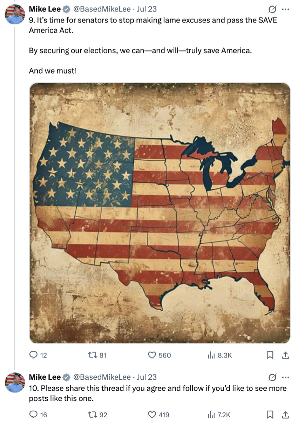This screenshot has height=424, width=298.
Task: Share post 10 via upload icon
Action: [x=286, y=415]
